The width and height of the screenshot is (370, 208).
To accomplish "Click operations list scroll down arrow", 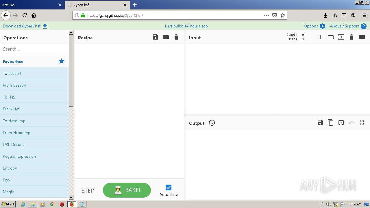I will point(71,198).
